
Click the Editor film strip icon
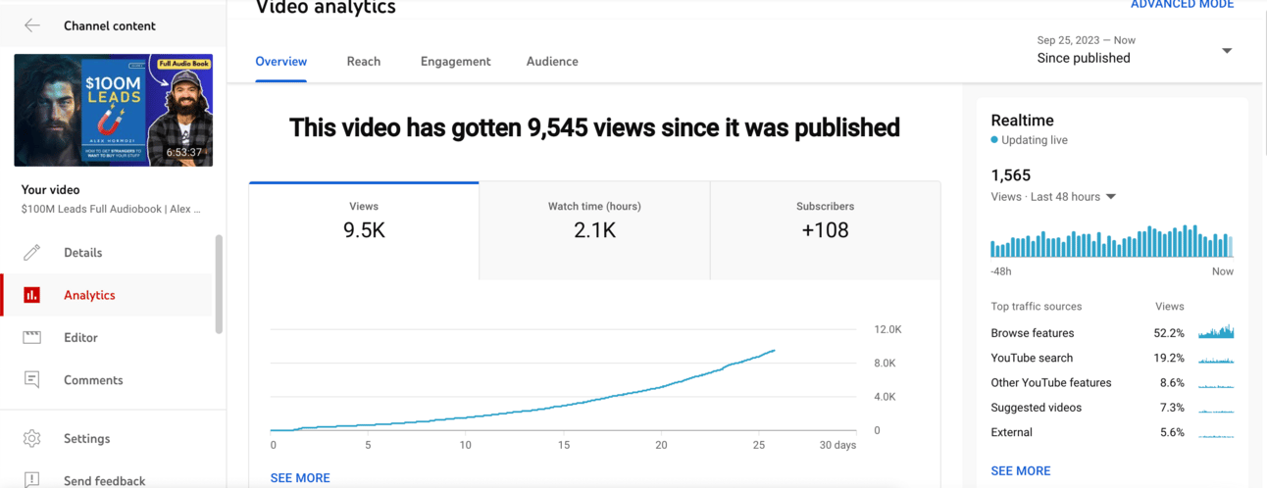(32, 337)
